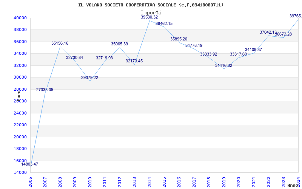Click the 2014 x-axis year label
Screen dimensions: 302x189
[149, 182]
